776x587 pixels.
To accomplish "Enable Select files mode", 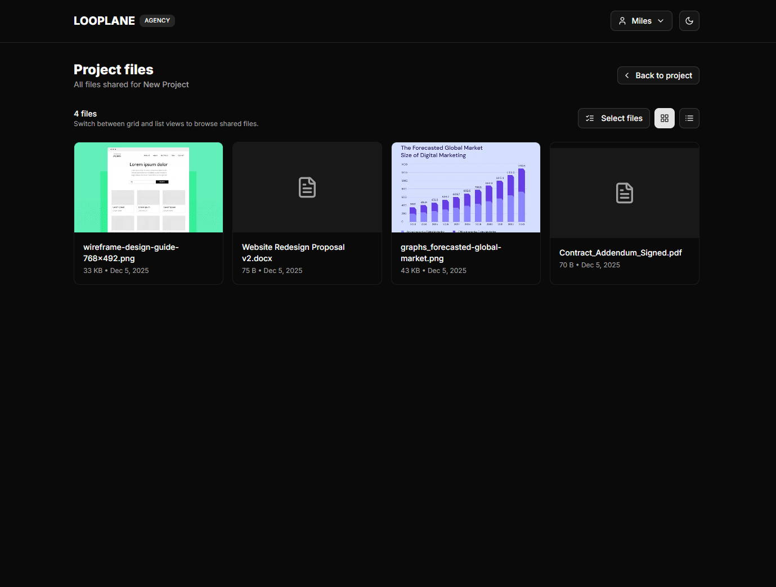I will [x=613, y=118].
